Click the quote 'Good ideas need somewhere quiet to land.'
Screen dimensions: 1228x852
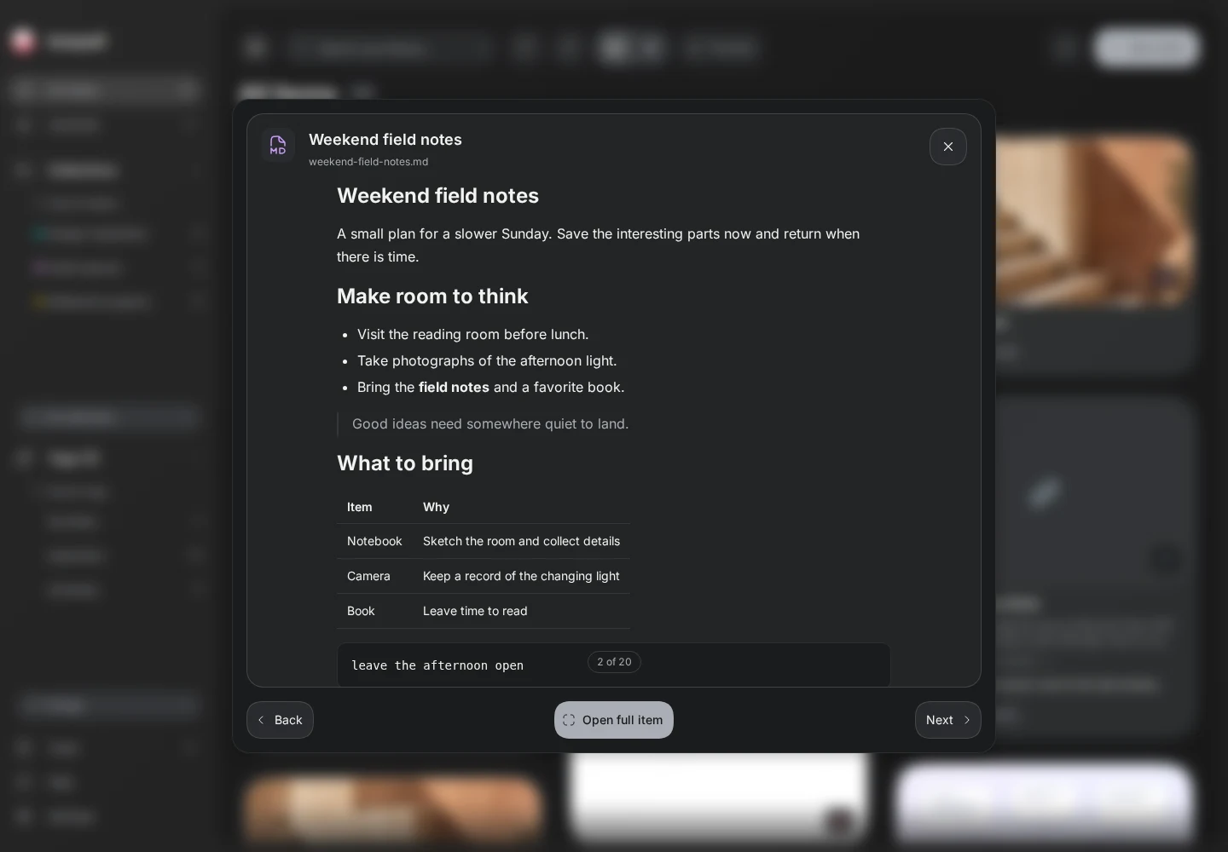point(490,424)
